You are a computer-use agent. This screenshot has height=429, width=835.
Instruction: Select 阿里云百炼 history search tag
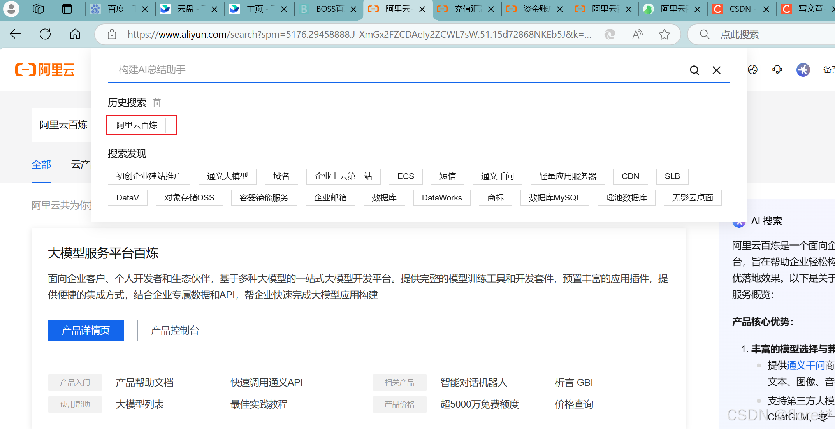[x=137, y=125]
